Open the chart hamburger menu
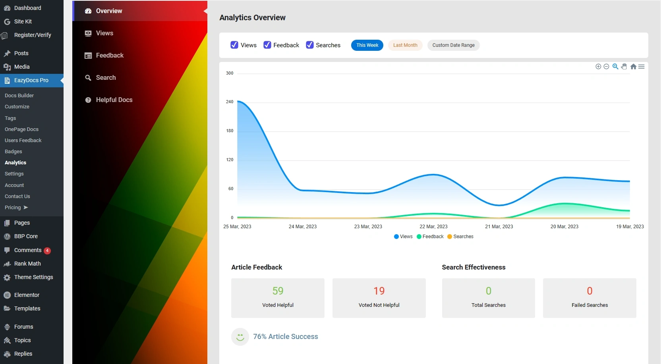The height and width of the screenshot is (364, 661). (x=642, y=66)
